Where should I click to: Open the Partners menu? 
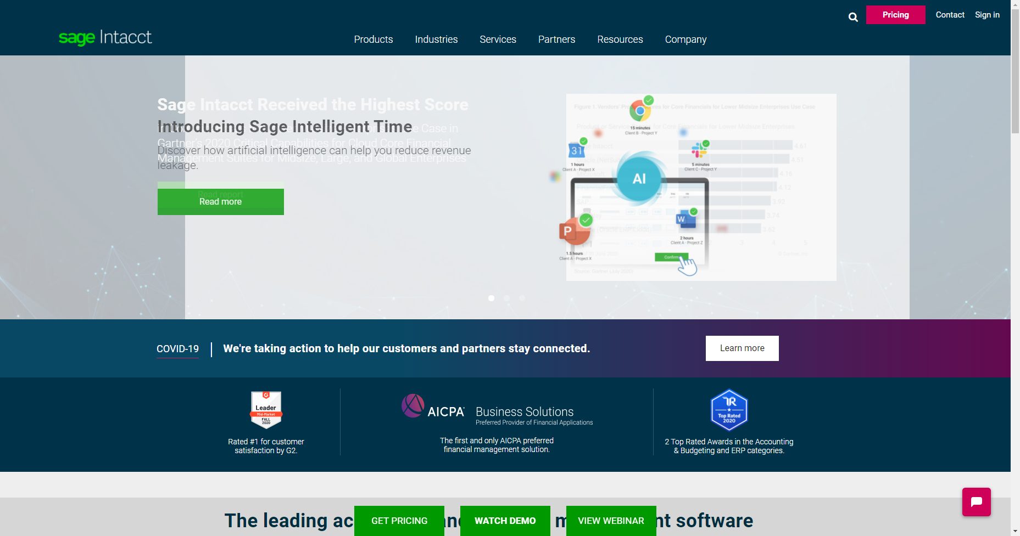pos(556,40)
